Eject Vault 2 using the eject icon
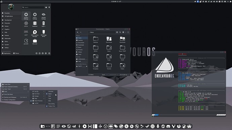 click(x=86, y=66)
